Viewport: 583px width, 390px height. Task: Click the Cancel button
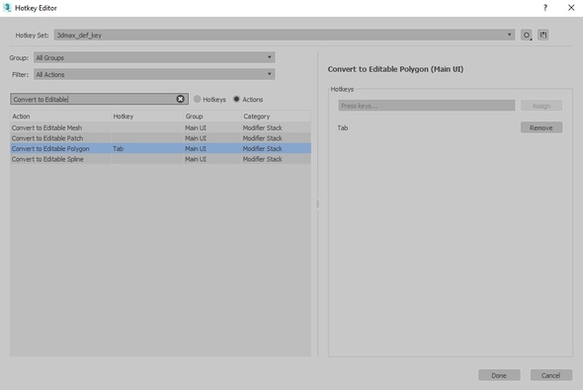pos(550,375)
